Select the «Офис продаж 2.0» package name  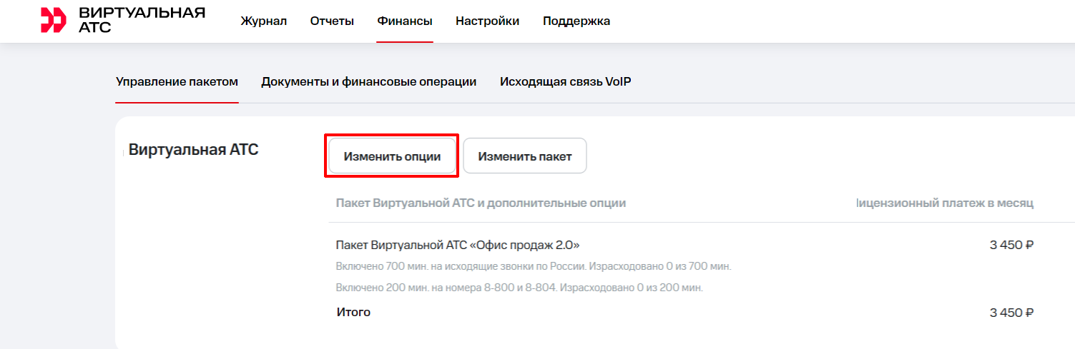click(x=458, y=245)
